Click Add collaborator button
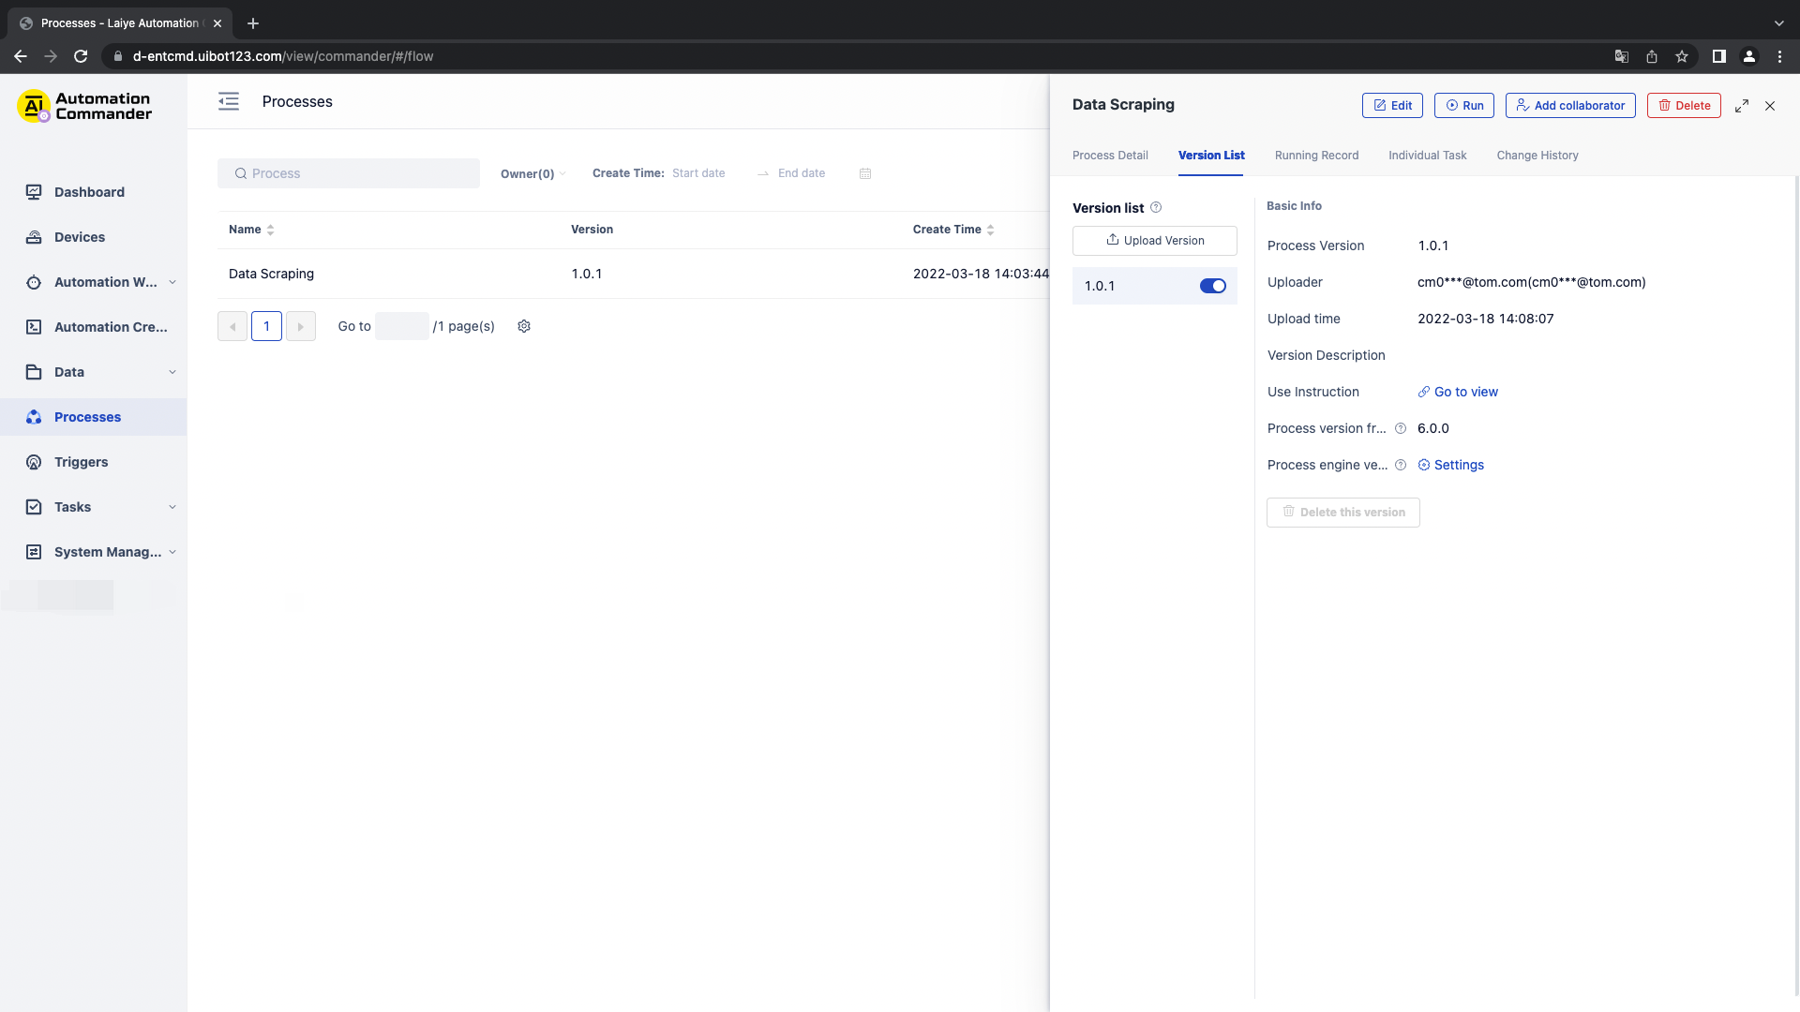 point(1570,106)
